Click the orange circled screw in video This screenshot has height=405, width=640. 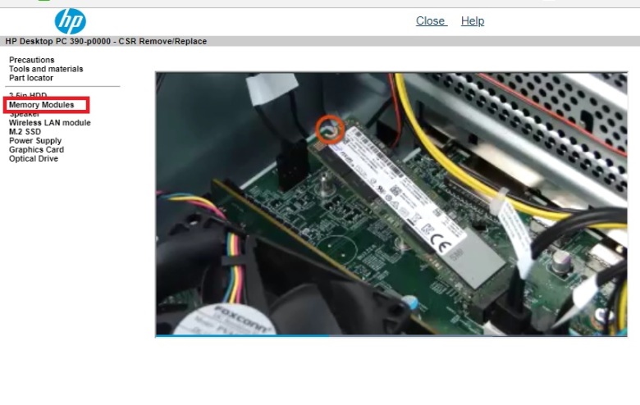click(x=331, y=129)
